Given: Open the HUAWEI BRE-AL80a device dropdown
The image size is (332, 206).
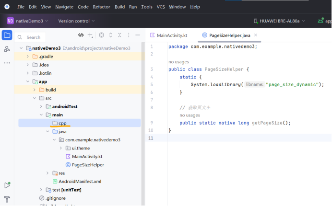Looking at the screenshot, I should (x=280, y=21).
